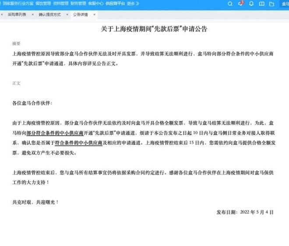This screenshot has height=246, width=289.
Task: Open 供应商平台 in top navigation
Action: 114,4
